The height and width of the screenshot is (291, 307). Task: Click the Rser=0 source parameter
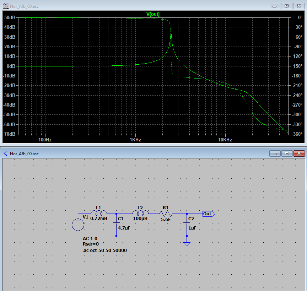(91, 244)
